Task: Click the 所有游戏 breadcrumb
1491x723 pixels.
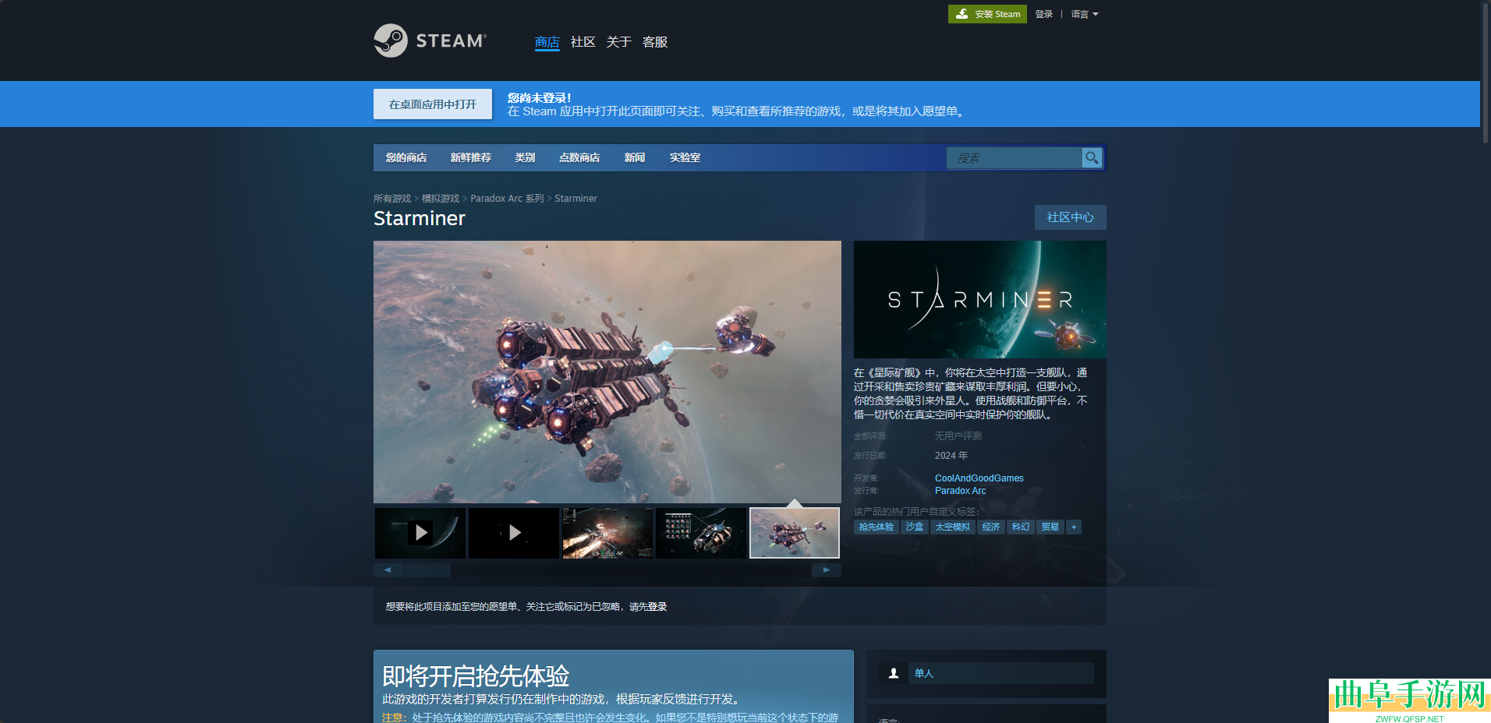Action: (392, 199)
